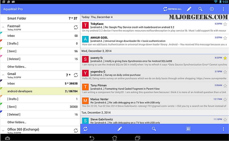229x141 pixels.
Task: Tap the up-arrow icon at bottom left
Action: point(7,138)
